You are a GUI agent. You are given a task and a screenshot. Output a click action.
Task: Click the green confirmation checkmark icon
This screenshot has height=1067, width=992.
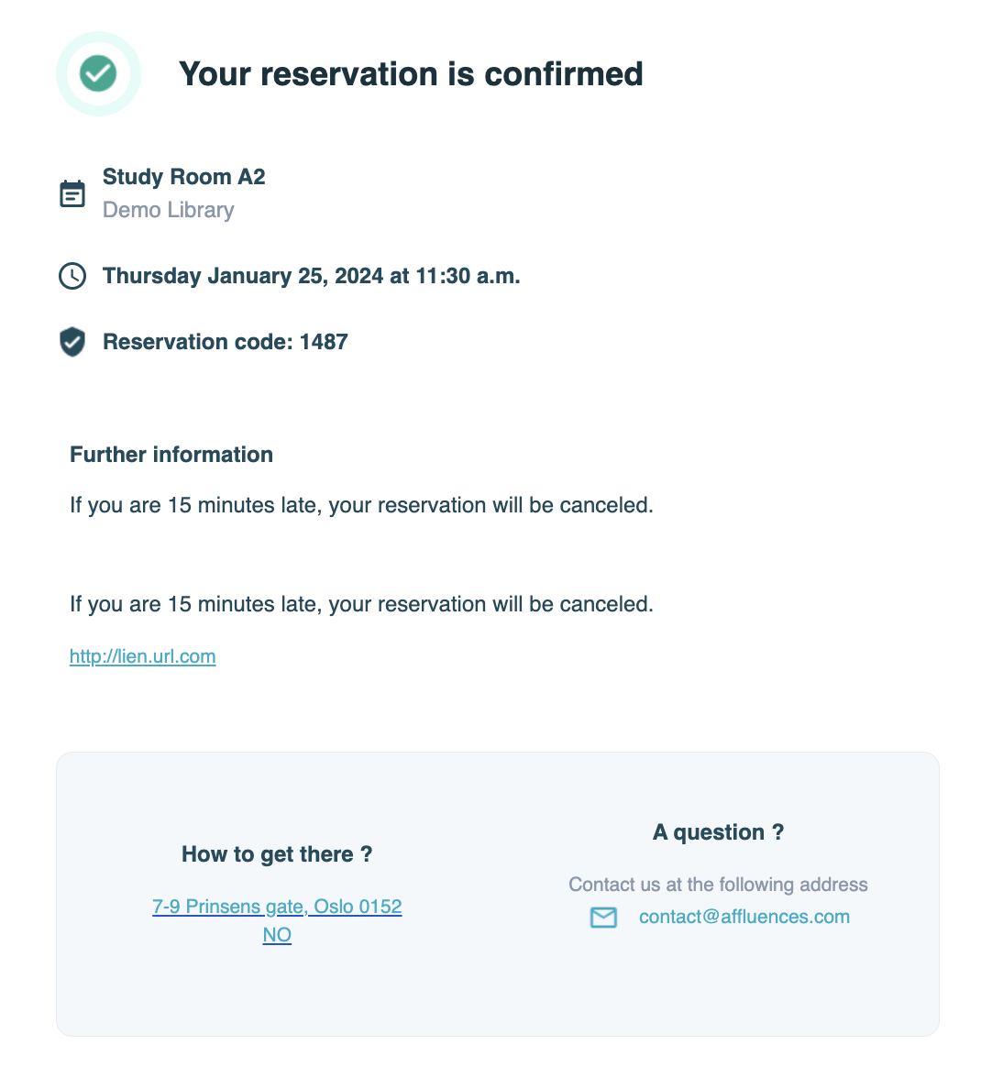coord(98,73)
